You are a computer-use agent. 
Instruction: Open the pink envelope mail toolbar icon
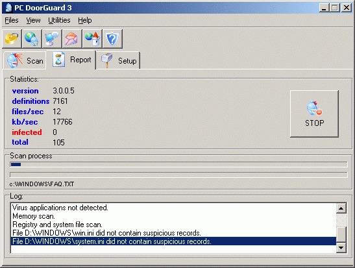click(x=72, y=38)
